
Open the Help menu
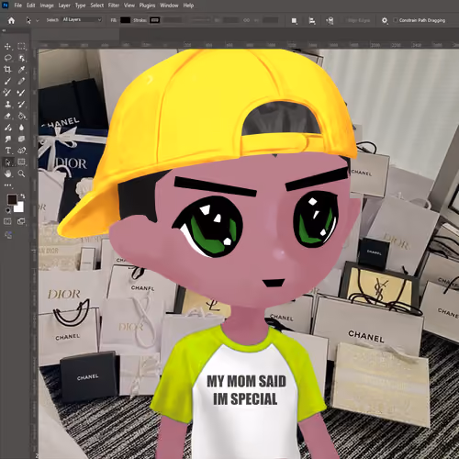tap(188, 6)
